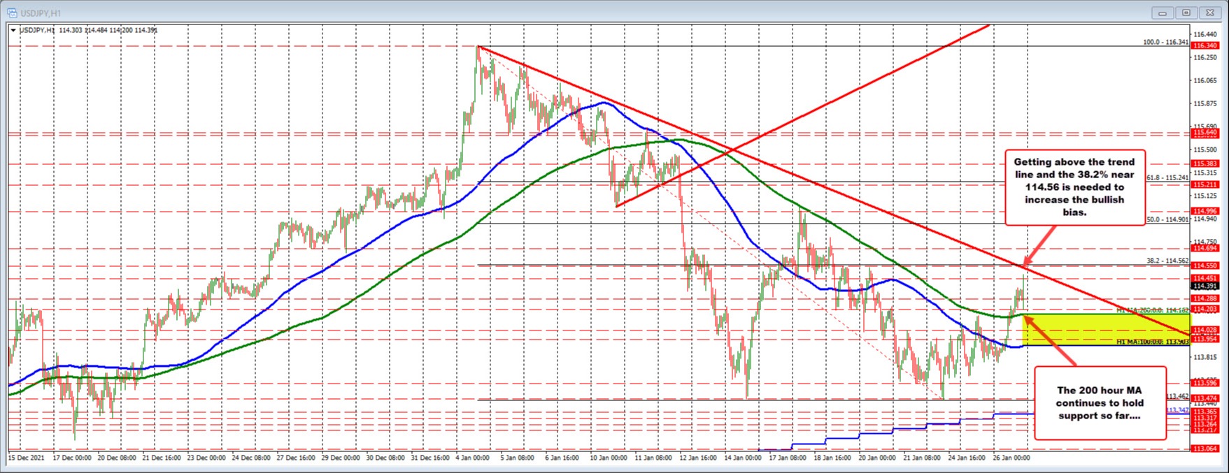This screenshot has height=473, width=1229.
Task: Open the chart dropdown triangle beside USDJPY,H1
Action: click(13, 30)
